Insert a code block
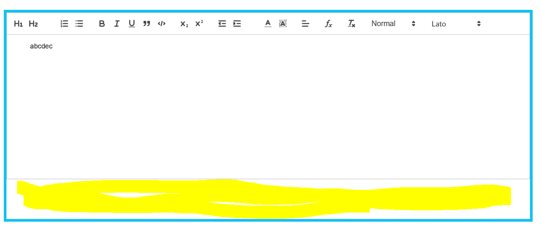The image size is (541, 233). [x=162, y=24]
